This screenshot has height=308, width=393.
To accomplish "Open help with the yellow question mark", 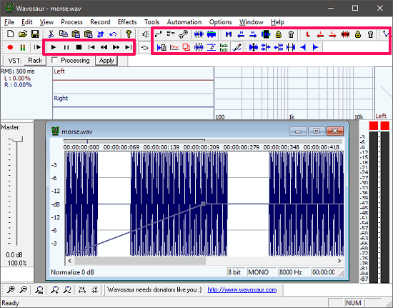I will coord(129,34).
